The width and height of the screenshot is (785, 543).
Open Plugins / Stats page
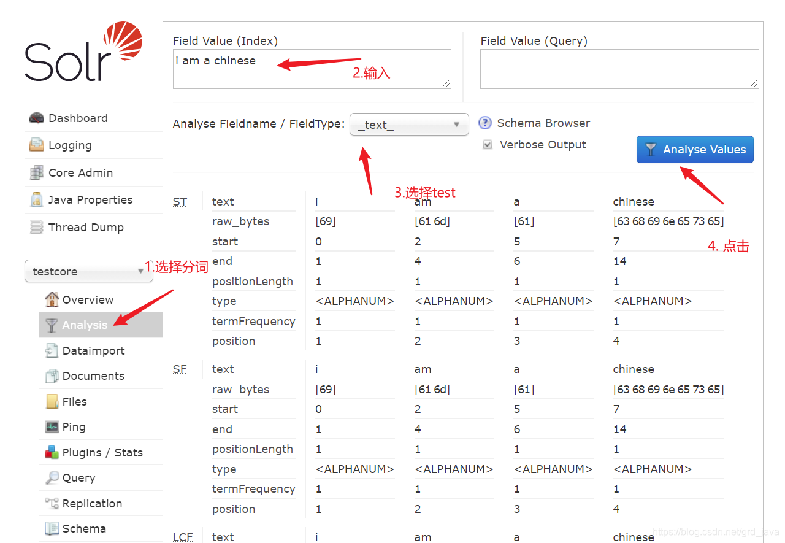101,452
